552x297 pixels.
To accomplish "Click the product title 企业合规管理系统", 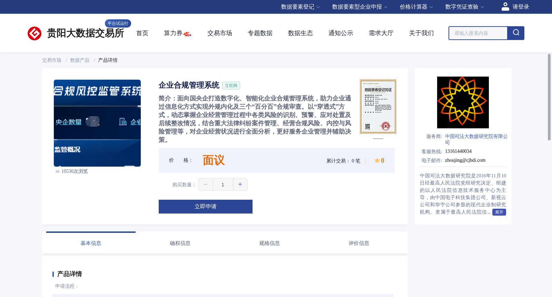I will click(189, 85).
